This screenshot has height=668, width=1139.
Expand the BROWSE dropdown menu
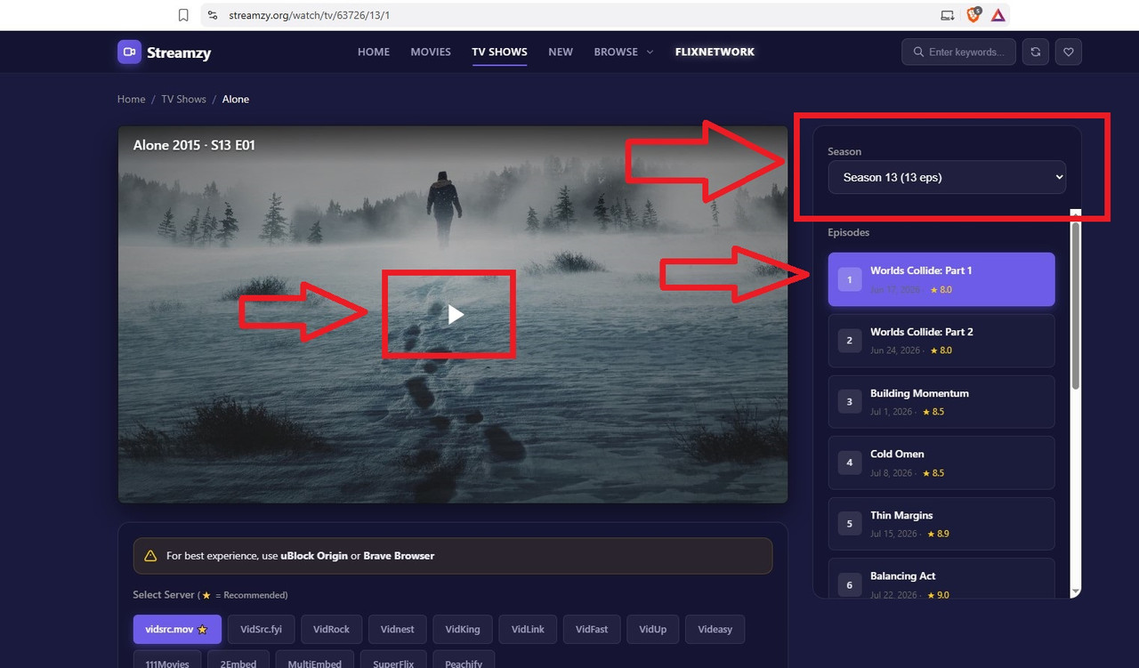pyautogui.click(x=624, y=52)
